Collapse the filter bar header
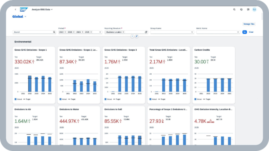Image resolution: width=269 pixels, height=151 pixels. point(132,36)
